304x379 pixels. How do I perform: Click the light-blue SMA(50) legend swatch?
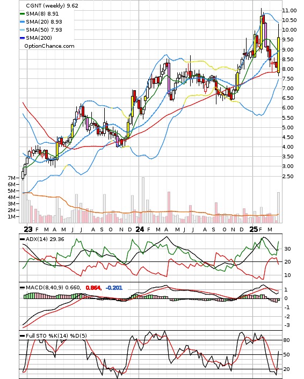pyautogui.click(x=22, y=30)
